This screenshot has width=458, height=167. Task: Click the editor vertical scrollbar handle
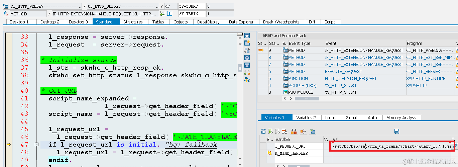coord(240,68)
